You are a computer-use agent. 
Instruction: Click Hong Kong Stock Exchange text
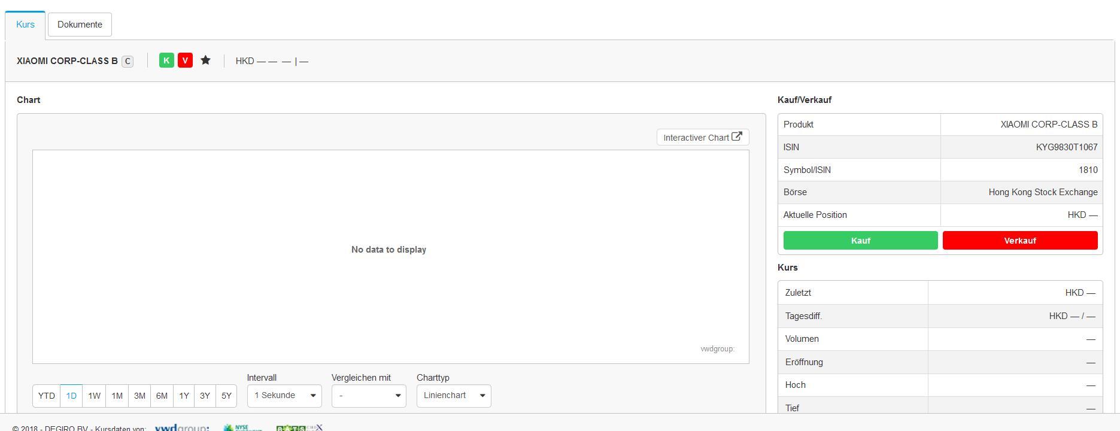(x=1043, y=192)
